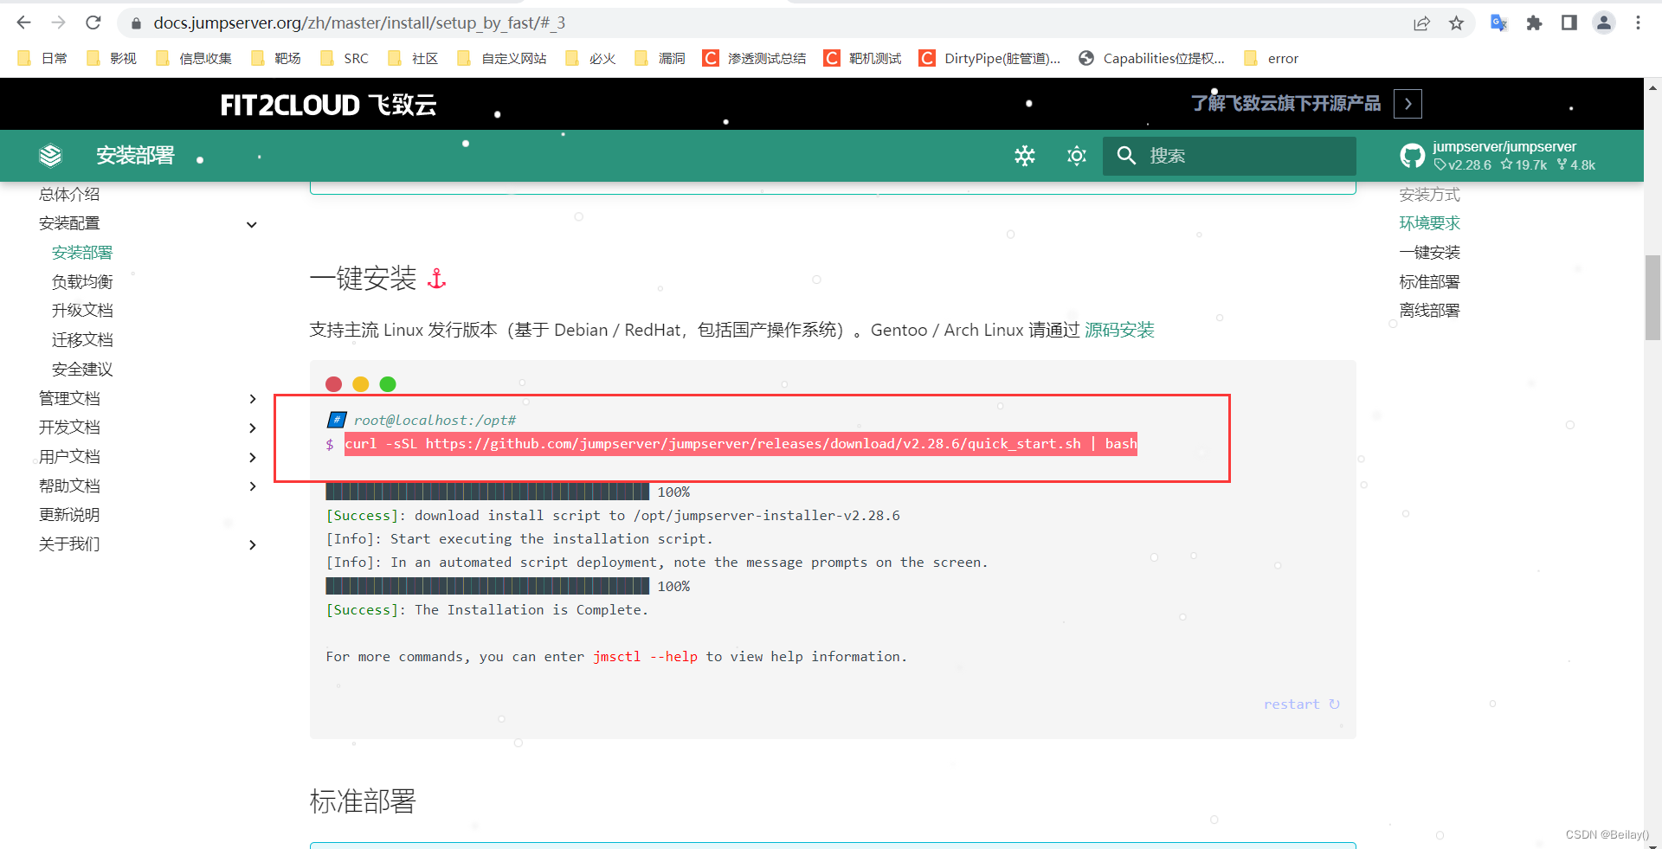1662x849 pixels.
Task: Toggle the browser side panel
Action: (1569, 23)
